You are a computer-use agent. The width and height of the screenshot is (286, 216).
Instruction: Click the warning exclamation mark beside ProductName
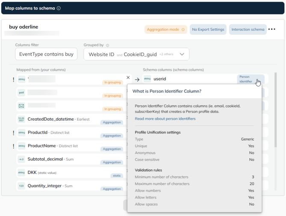14,146
